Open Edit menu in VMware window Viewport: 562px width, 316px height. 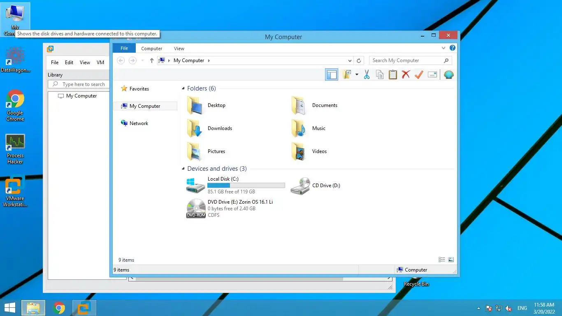pos(69,63)
